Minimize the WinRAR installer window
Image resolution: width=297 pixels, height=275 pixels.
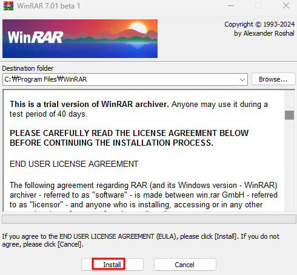(x=231, y=5)
